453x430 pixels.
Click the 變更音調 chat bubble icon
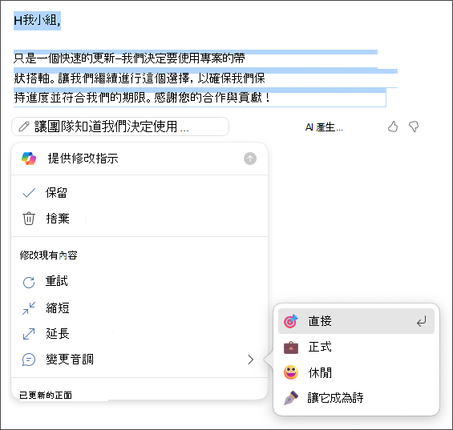click(29, 360)
